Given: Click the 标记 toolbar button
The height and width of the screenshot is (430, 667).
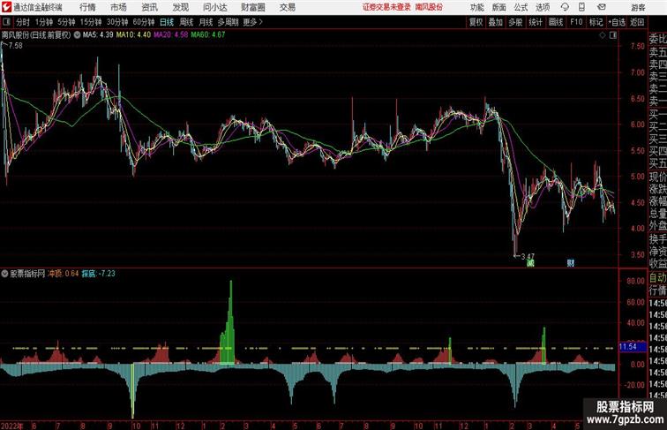Looking at the screenshot, I should (596, 22).
